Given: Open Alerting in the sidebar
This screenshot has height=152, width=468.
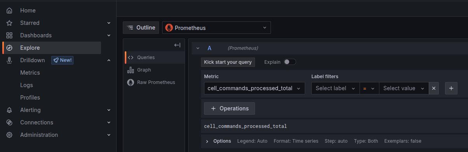Looking at the screenshot, I should point(30,110).
